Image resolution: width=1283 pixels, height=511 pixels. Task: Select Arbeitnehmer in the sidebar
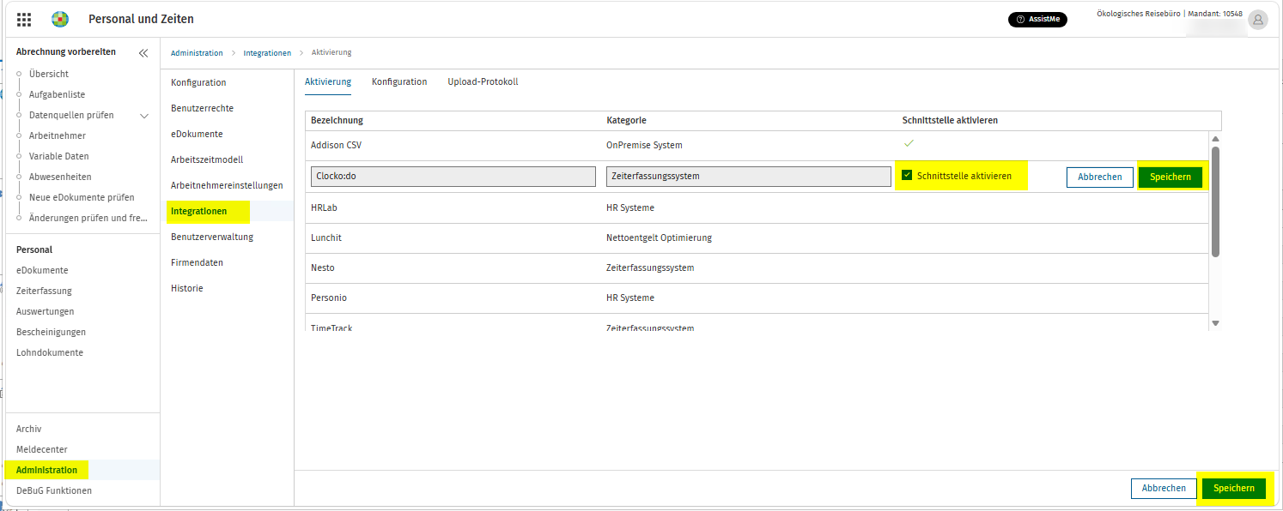click(x=58, y=135)
